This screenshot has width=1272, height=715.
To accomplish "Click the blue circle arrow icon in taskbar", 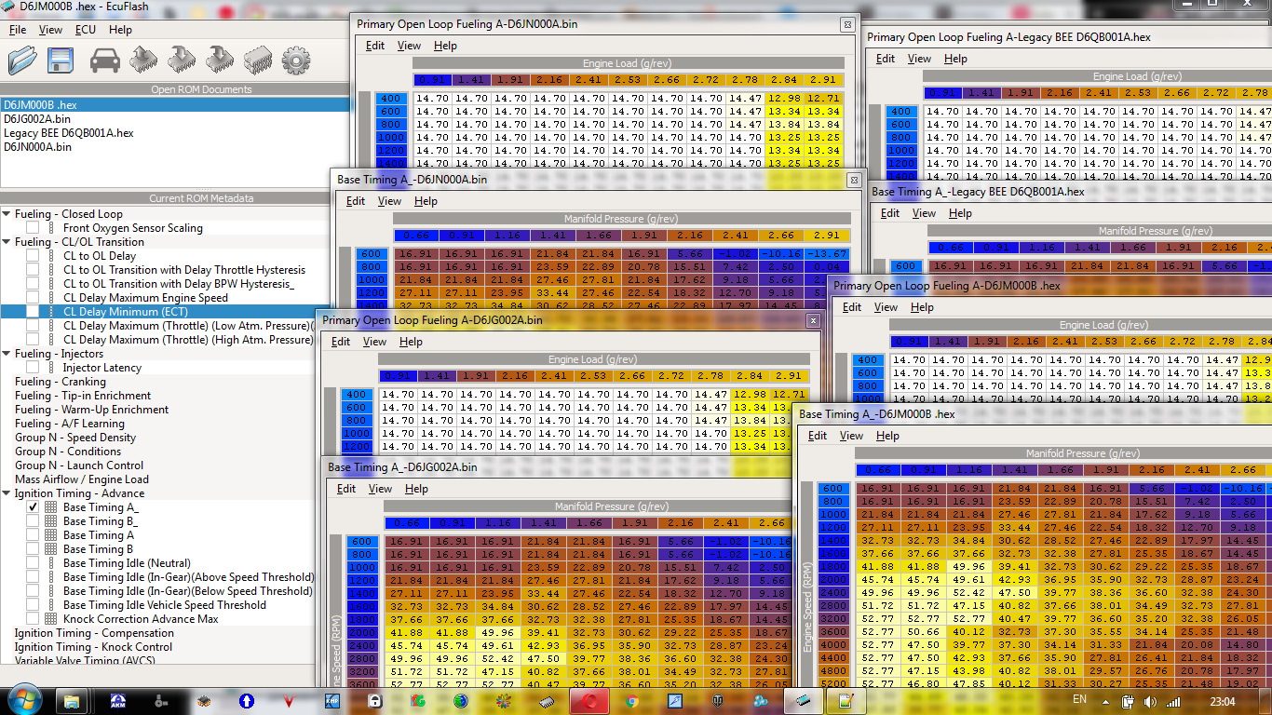I will tap(247, 700).
